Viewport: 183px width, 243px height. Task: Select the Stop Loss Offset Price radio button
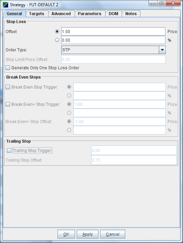tap(57, 31)
